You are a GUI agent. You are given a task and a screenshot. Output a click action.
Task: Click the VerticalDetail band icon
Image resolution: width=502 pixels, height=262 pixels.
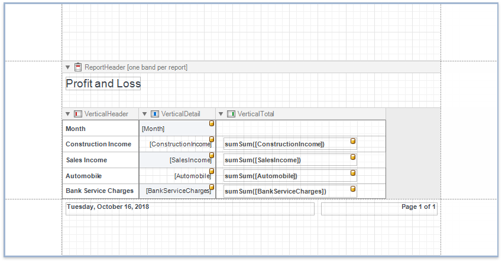click(155, 114)
